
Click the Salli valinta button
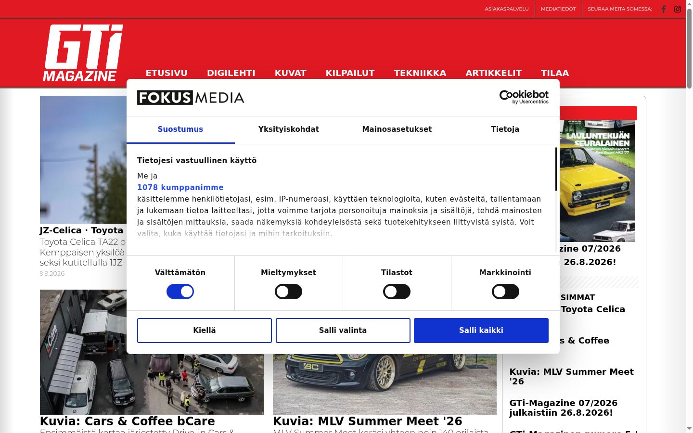(343, 331)
